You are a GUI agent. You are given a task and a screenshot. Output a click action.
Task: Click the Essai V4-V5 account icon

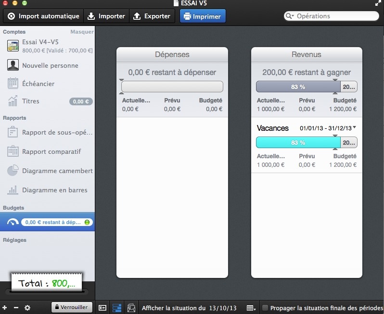click(13, 46)
